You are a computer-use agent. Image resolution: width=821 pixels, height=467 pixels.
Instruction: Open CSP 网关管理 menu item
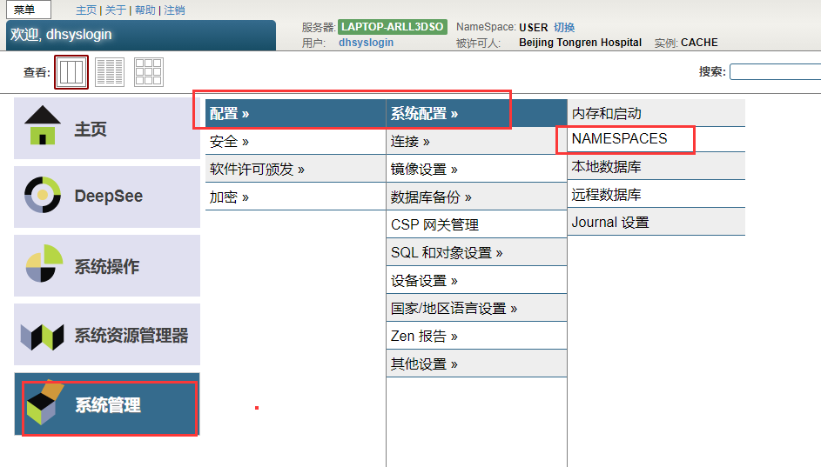pyautogui.click(x=434, y=224)
